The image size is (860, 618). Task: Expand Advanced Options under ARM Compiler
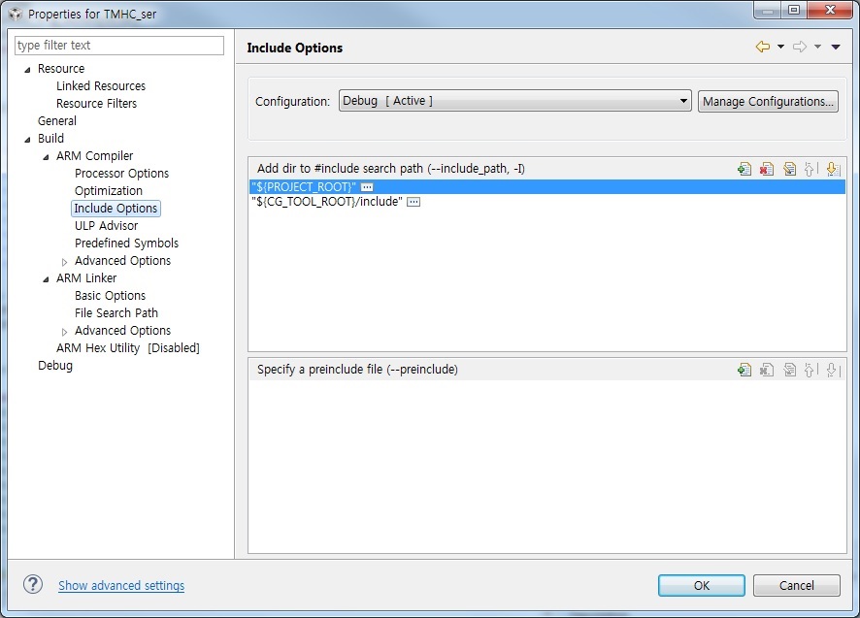tap(64, 262)
